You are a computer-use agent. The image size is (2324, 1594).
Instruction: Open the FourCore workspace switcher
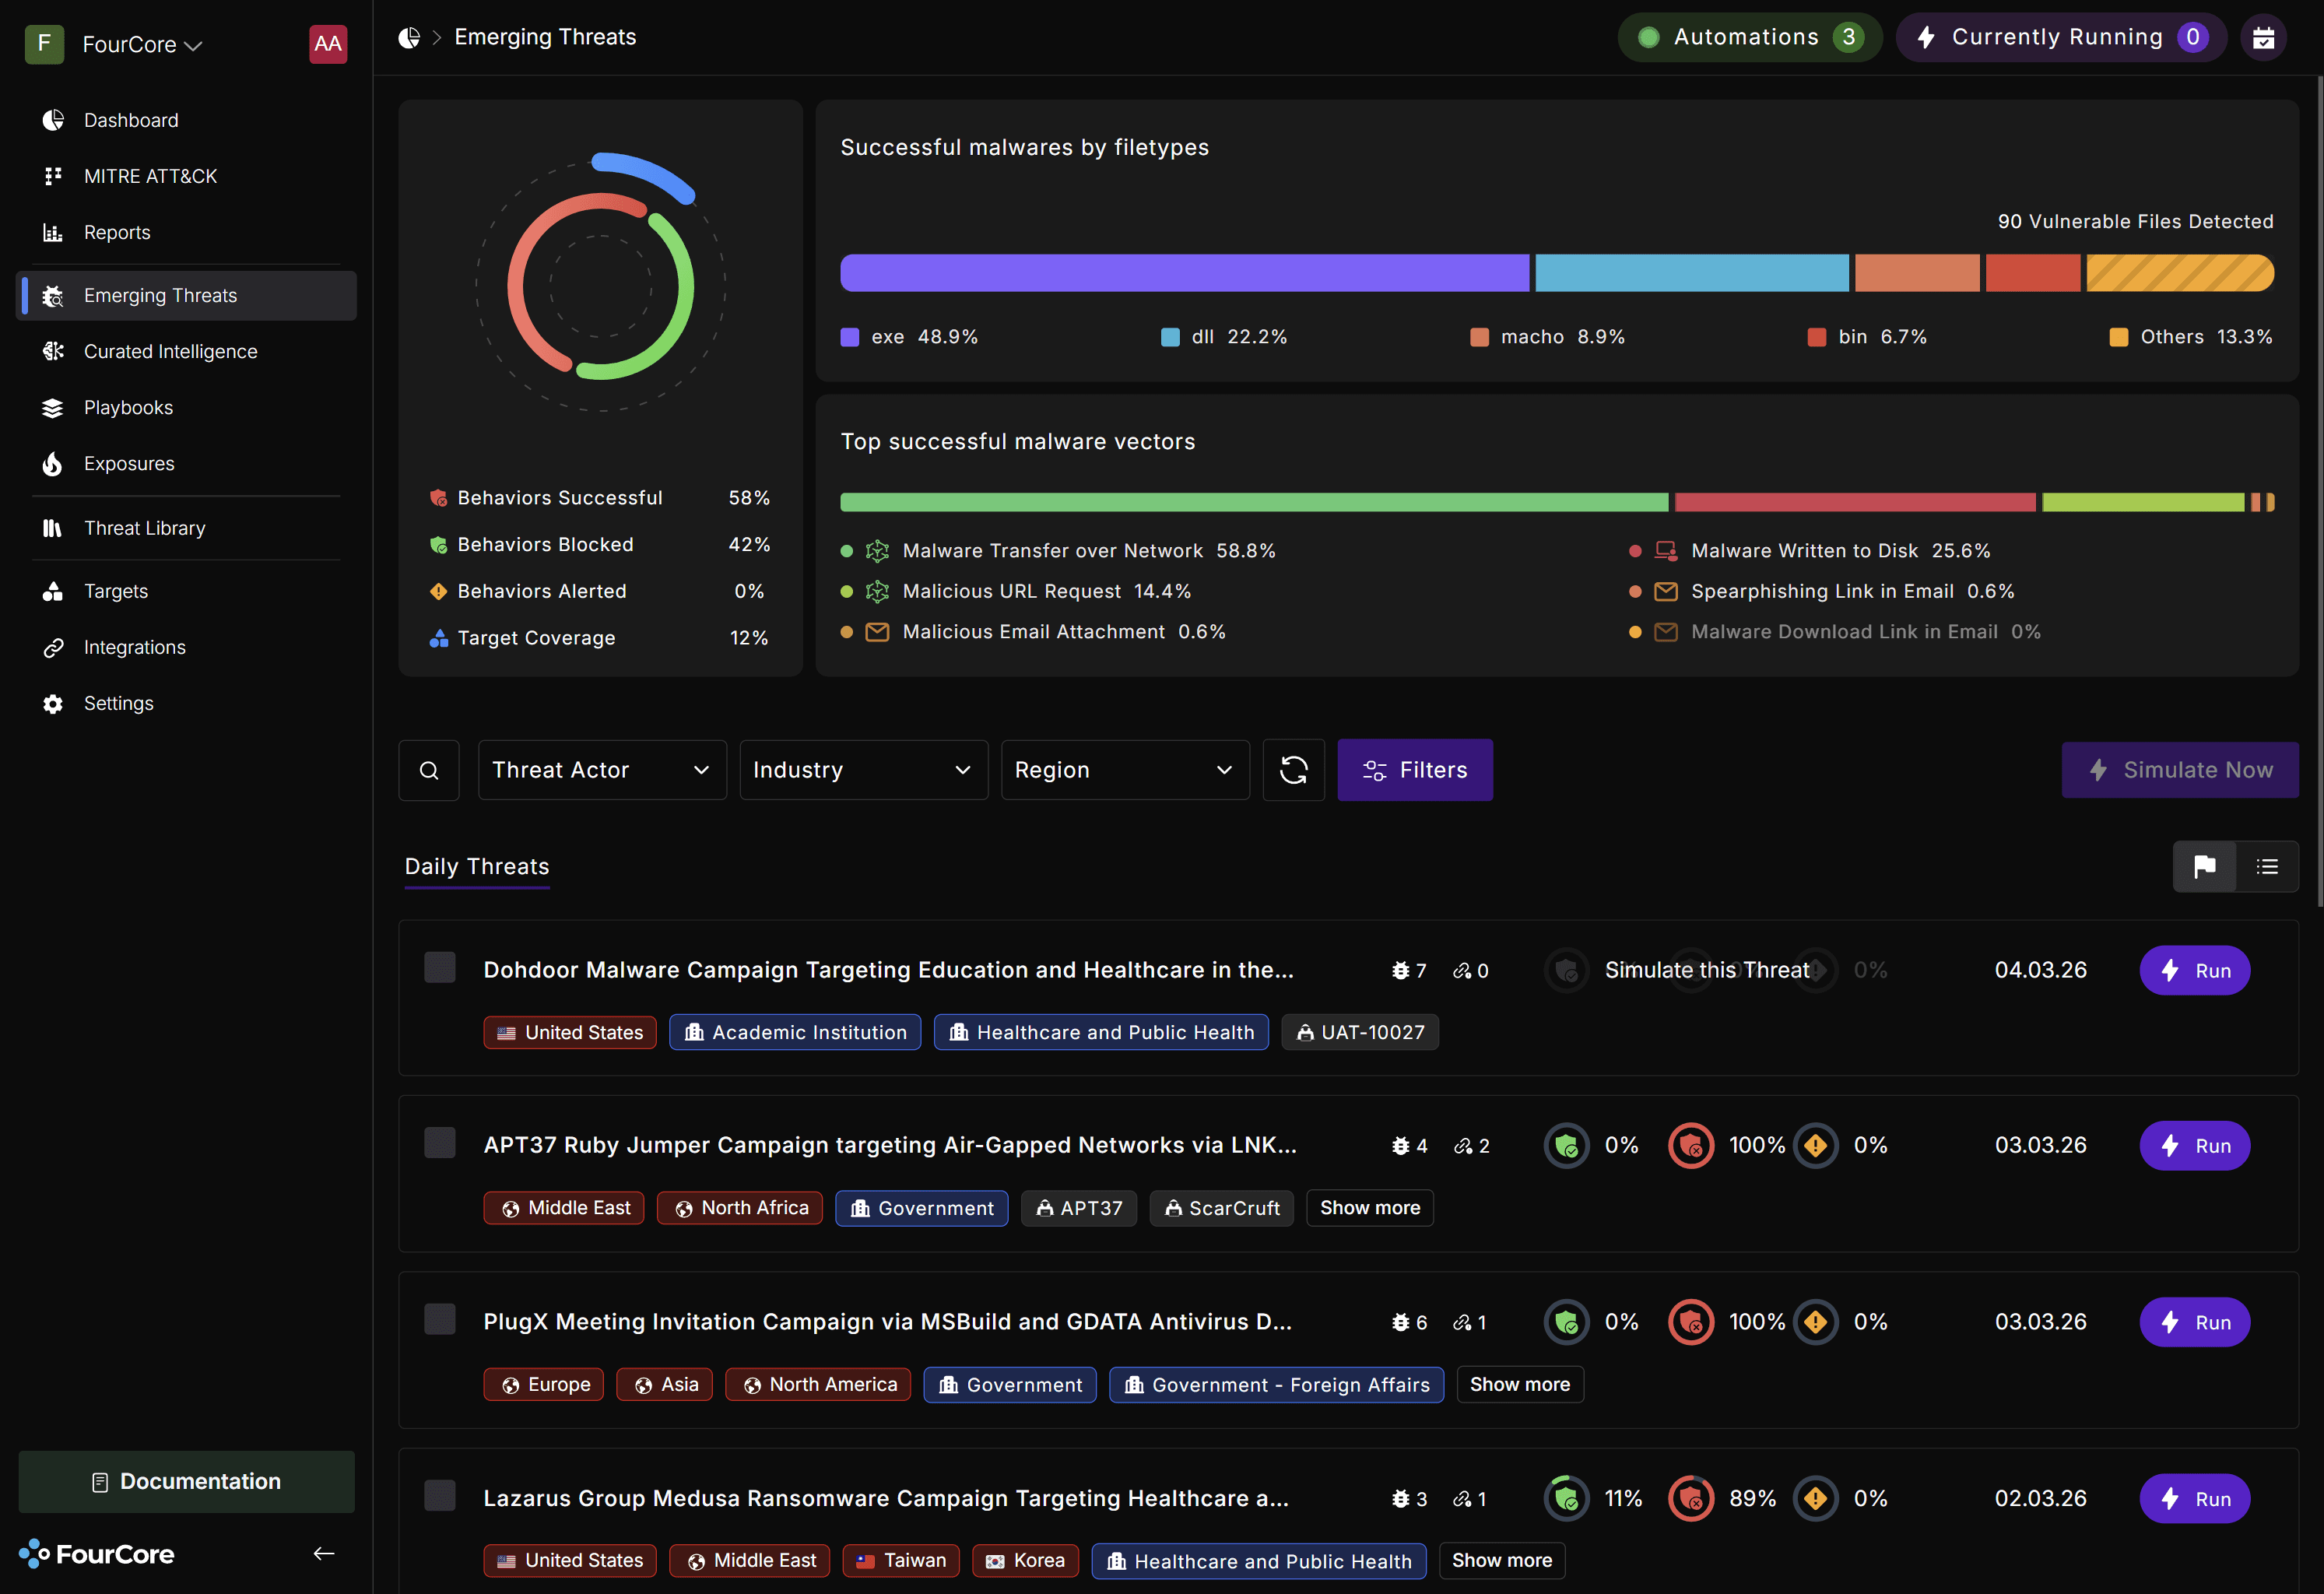pyautogui.click(x=143, y=45)
